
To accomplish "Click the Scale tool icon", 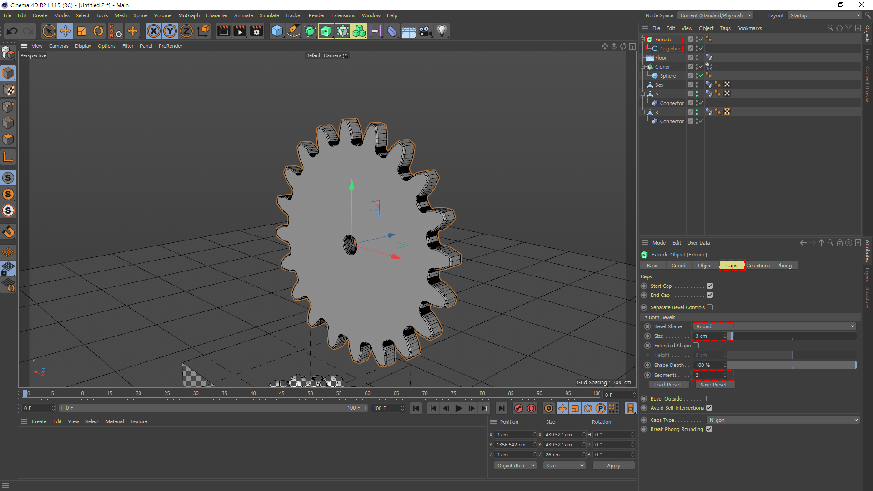I will pos(82,31).
